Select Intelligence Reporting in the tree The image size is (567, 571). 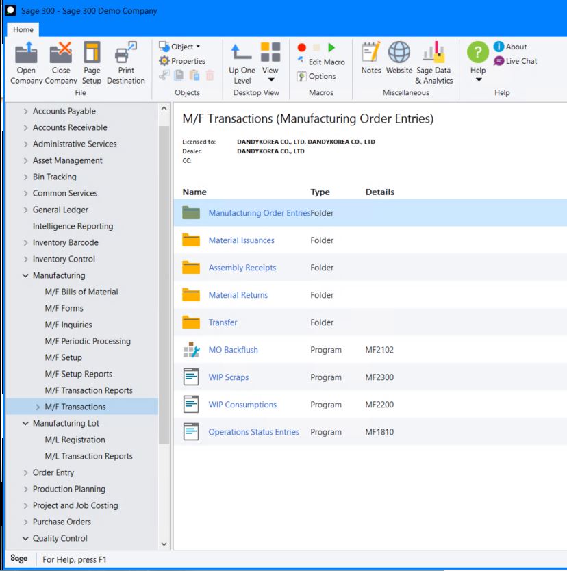pyautogui.click(x=73, y=226)
